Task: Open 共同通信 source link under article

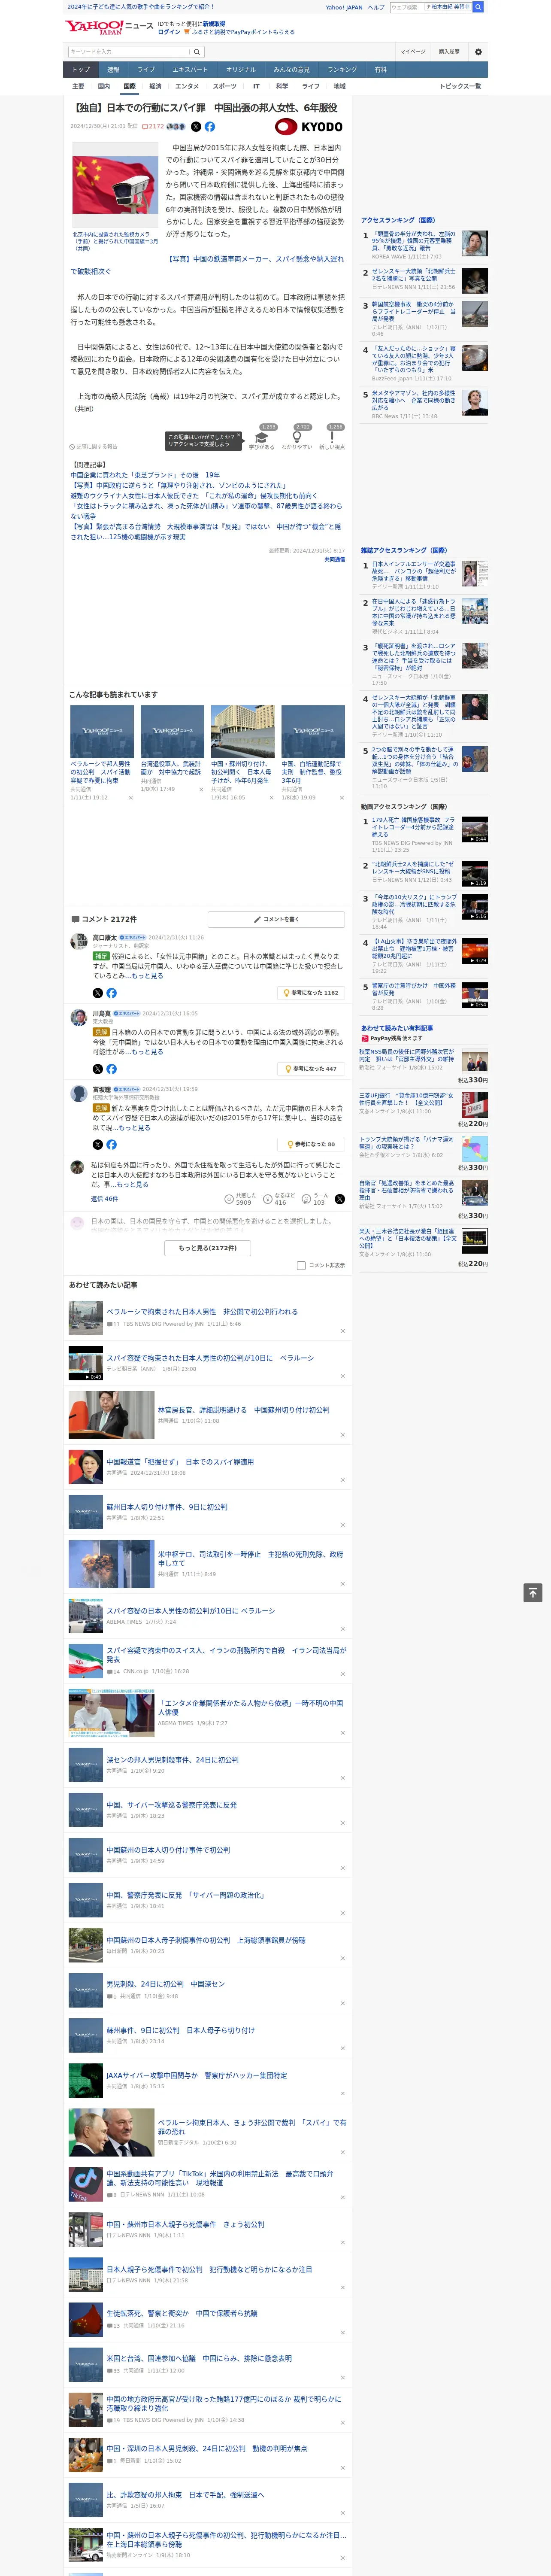Action: tap(334, 560)
